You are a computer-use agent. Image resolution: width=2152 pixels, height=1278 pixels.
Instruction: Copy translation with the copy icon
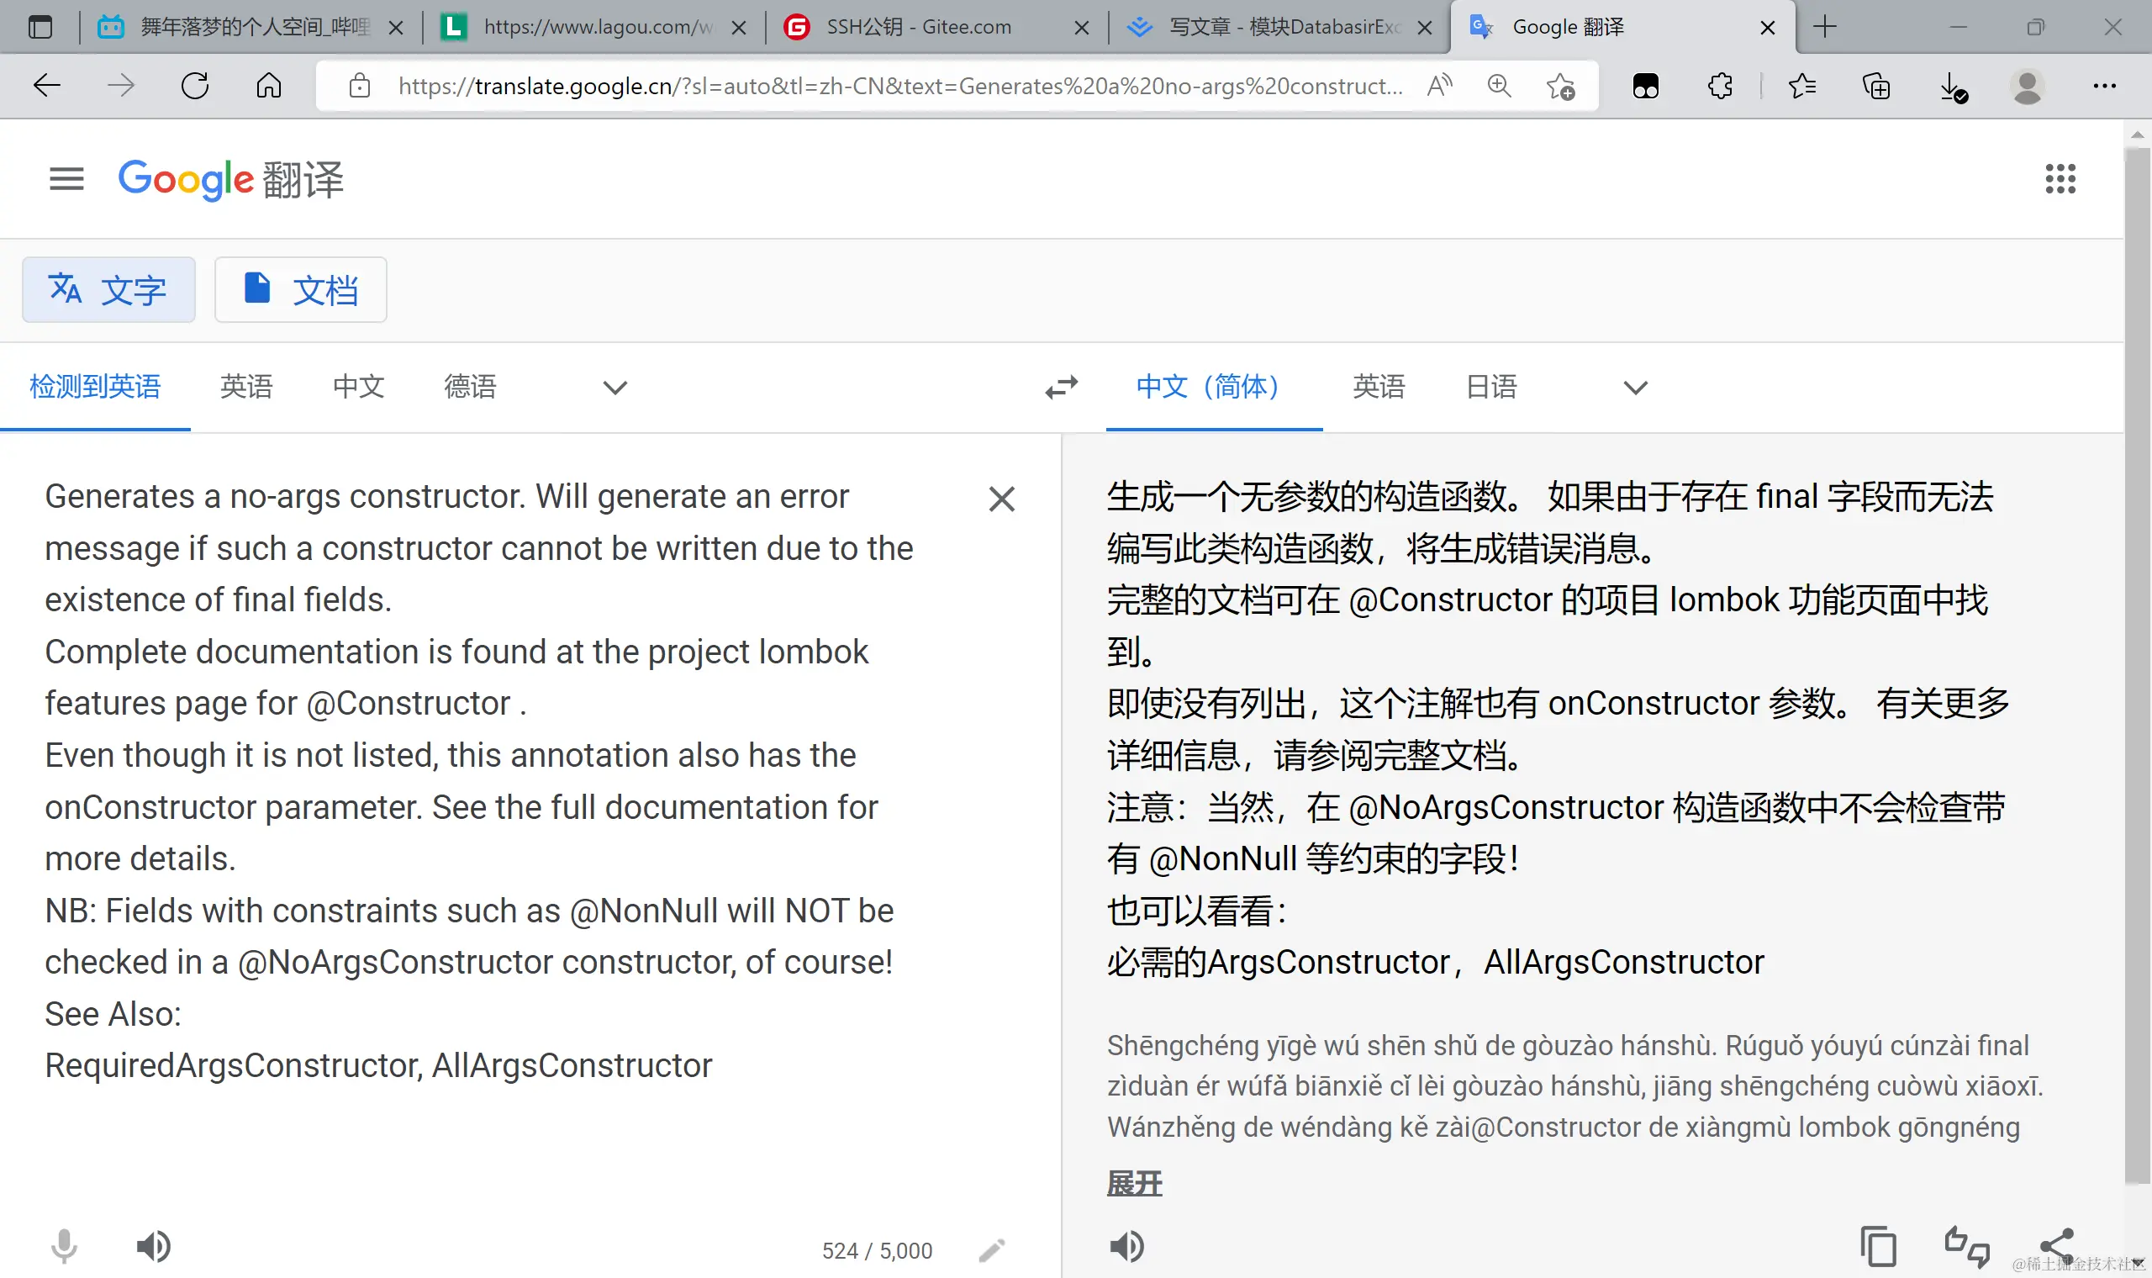pyautogui.click(x=1877, y=1246)
